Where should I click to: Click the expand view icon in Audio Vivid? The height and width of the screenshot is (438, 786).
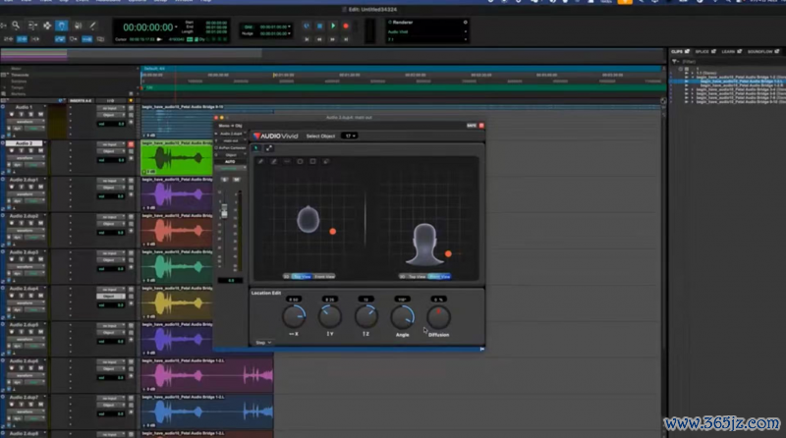pos(269,148)
